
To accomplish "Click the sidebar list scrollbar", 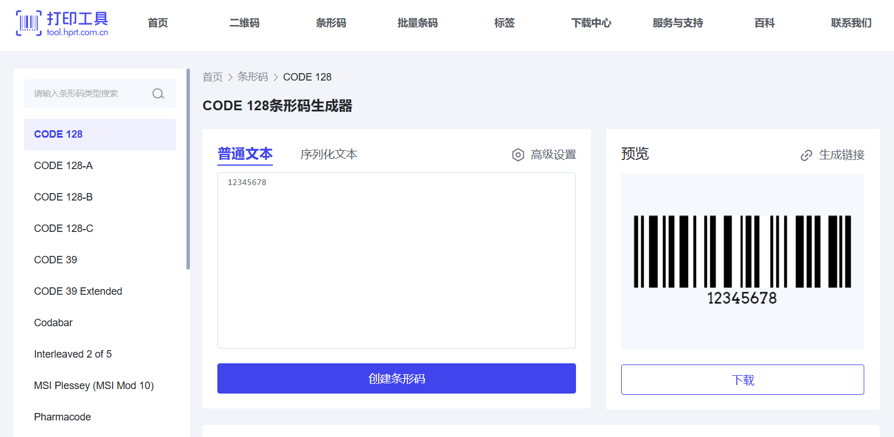I will [188, 169].
